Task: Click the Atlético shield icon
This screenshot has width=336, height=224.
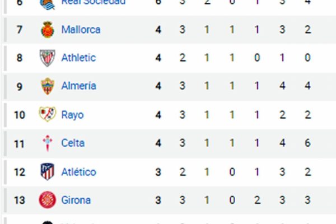Action: tap(46, 172)
